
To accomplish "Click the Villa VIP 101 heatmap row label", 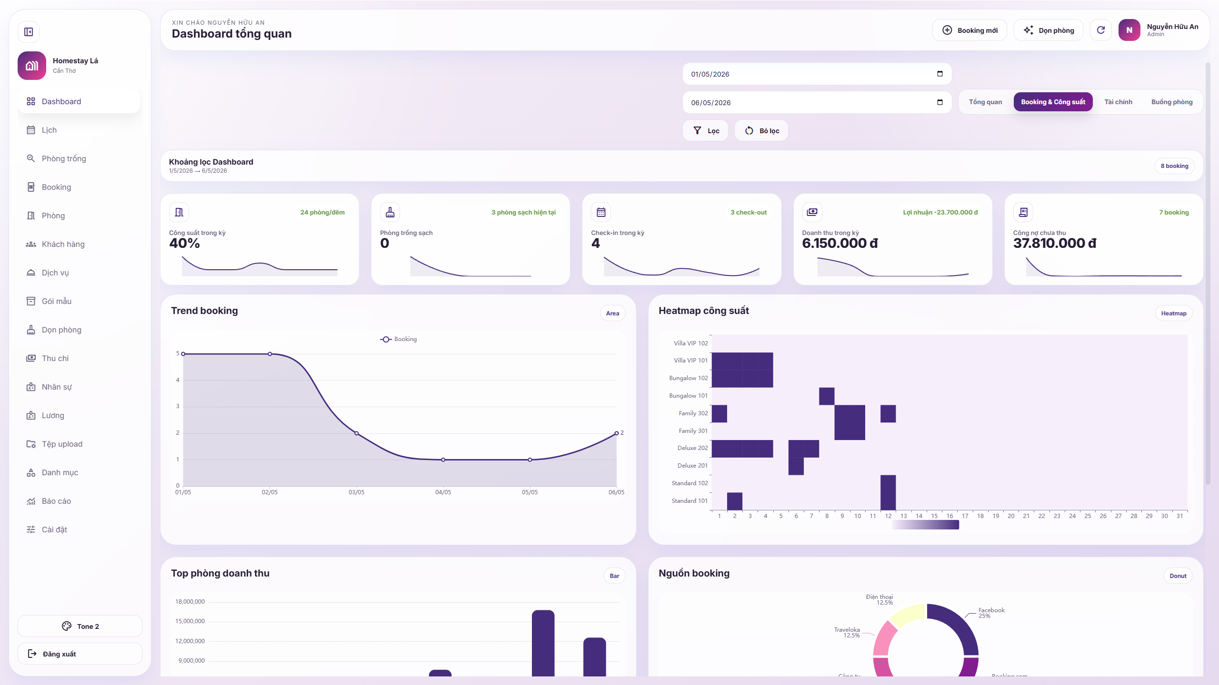I will (690, 361).
